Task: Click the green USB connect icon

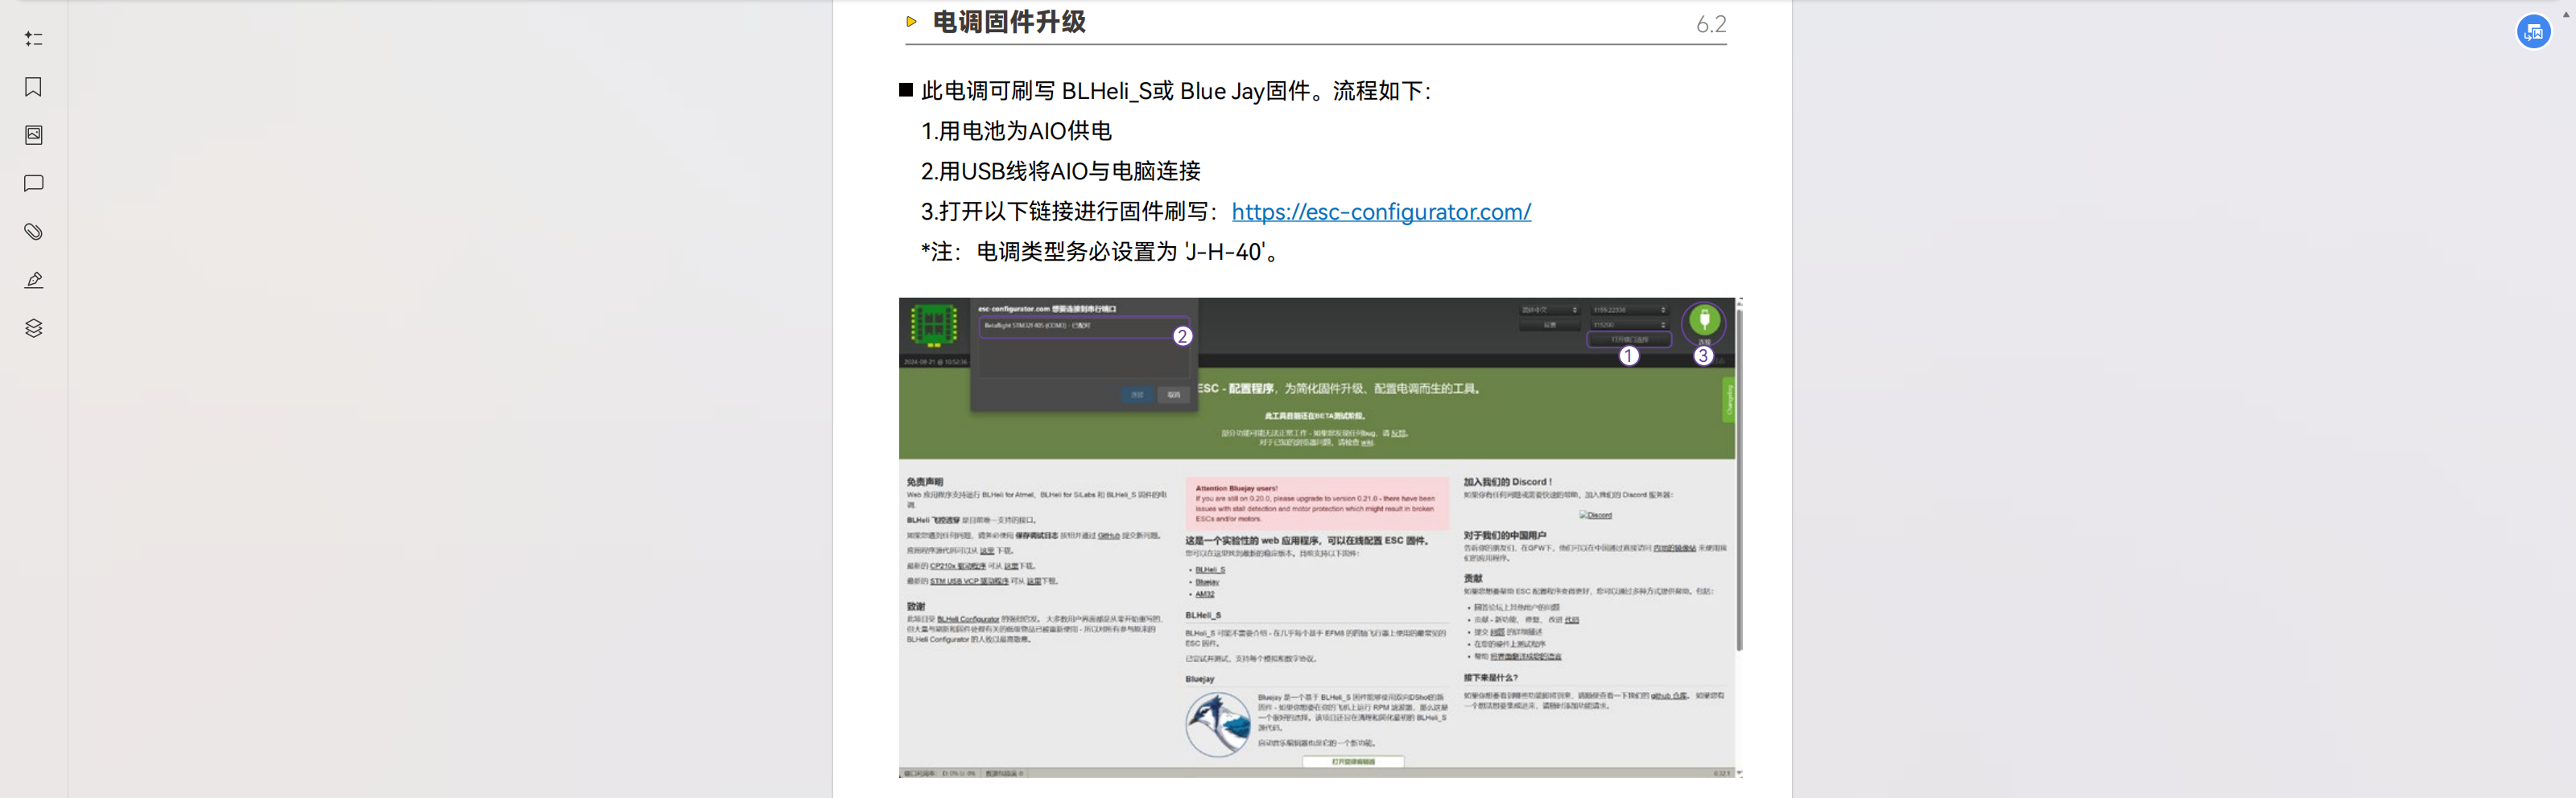Action: tap(1703, 322)
